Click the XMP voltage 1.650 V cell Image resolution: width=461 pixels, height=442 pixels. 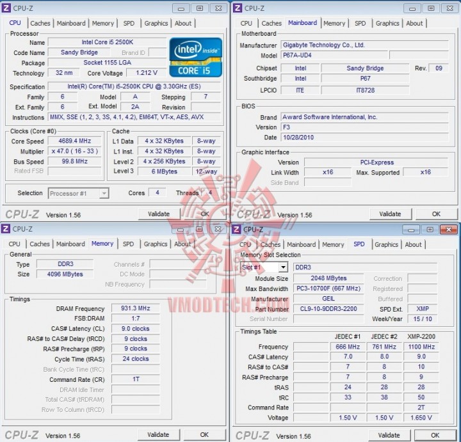(x=421, y=418)
